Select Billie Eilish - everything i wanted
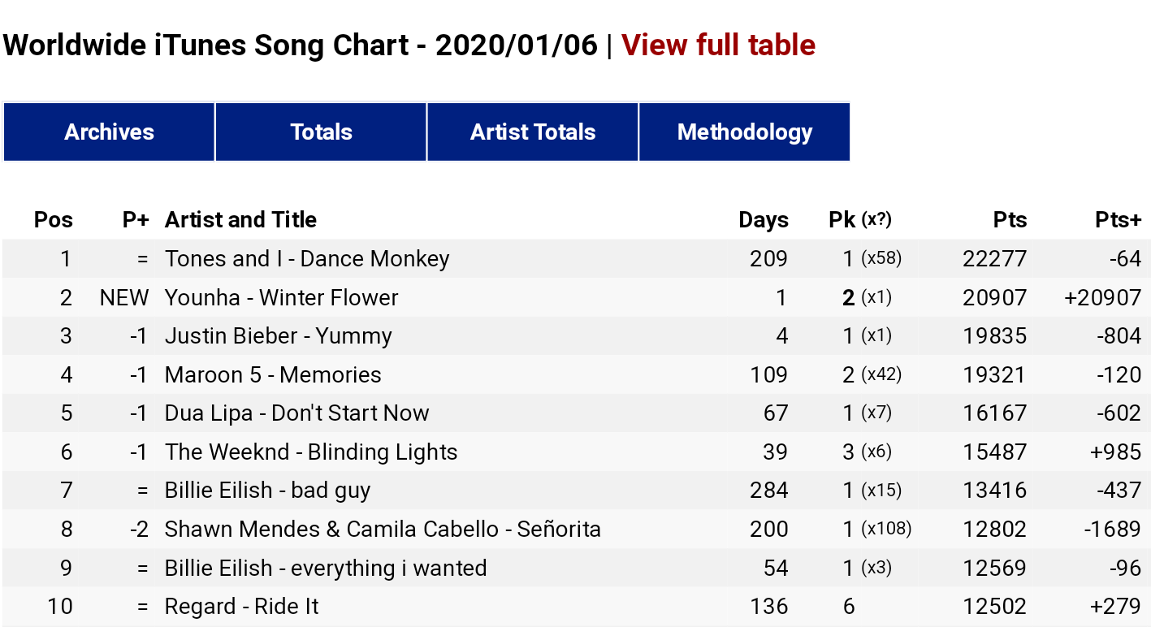Image resolution: width=1151 pixels, height=627 pixels. 326,569
